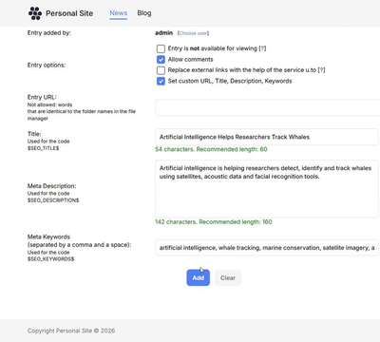Uncheck Set custom URL, Title, Description, Keywords
This screenshot has height=342, width=380.
click(161, 81)
